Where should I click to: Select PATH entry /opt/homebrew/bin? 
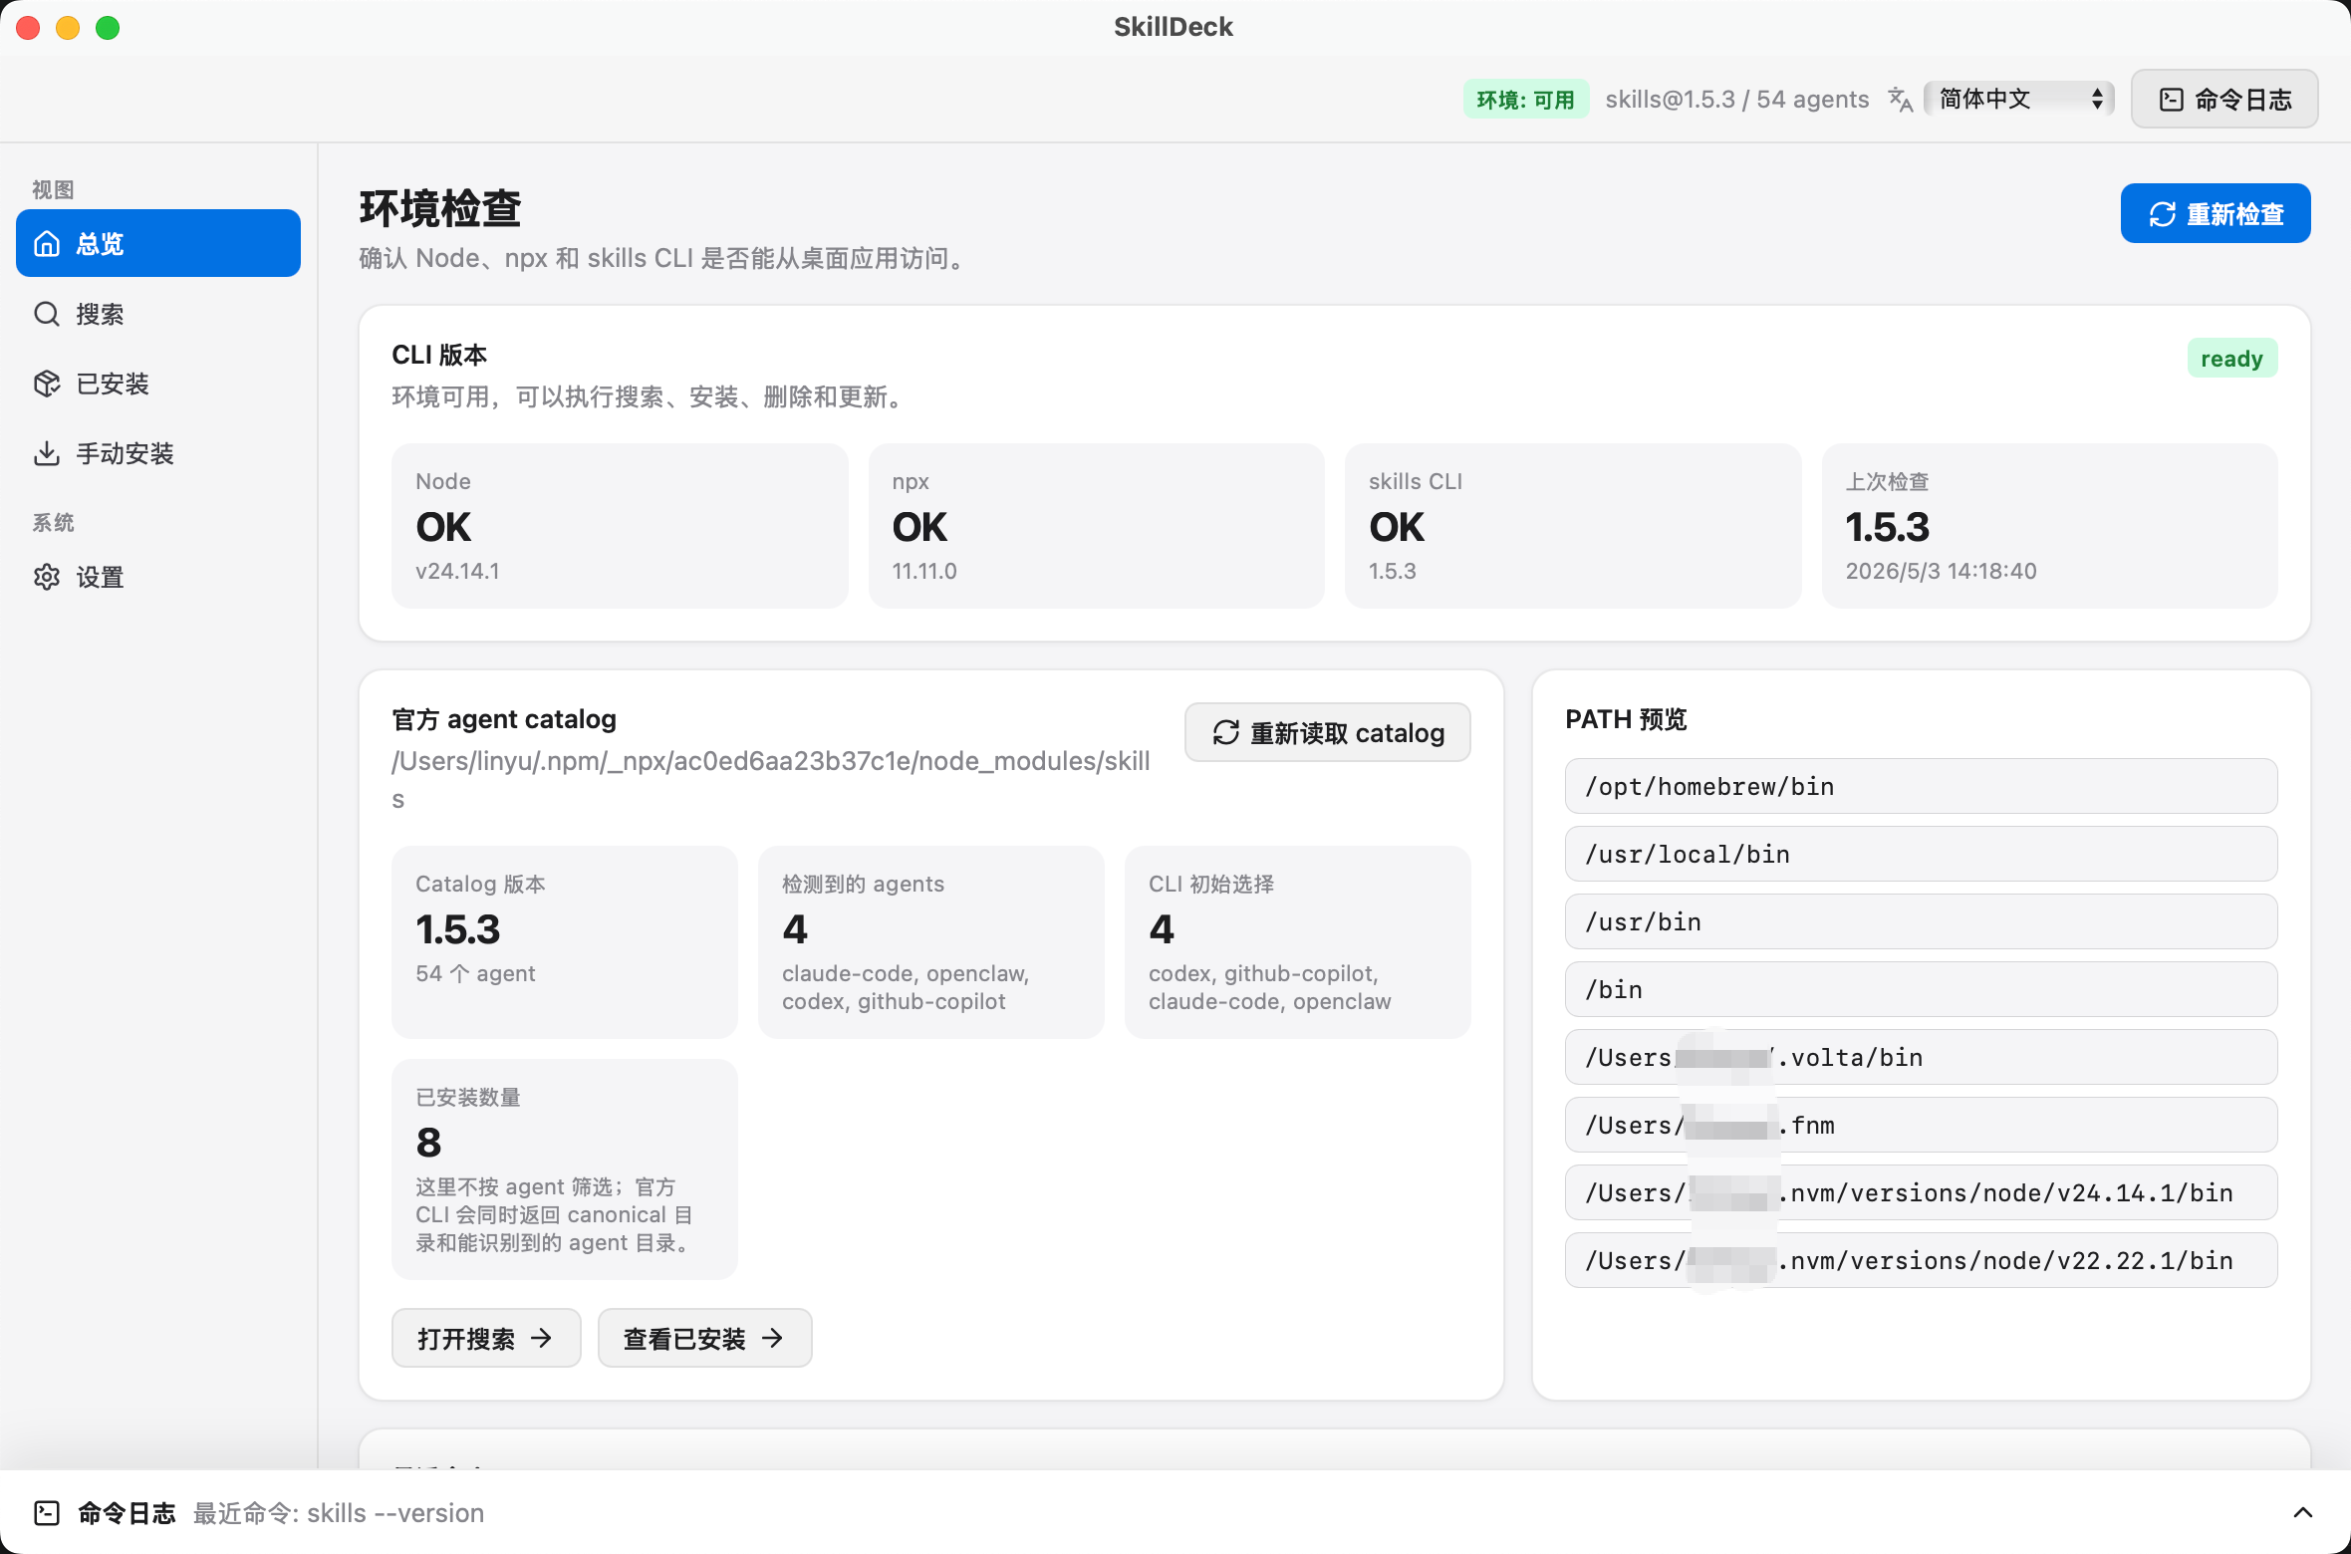1921,786
